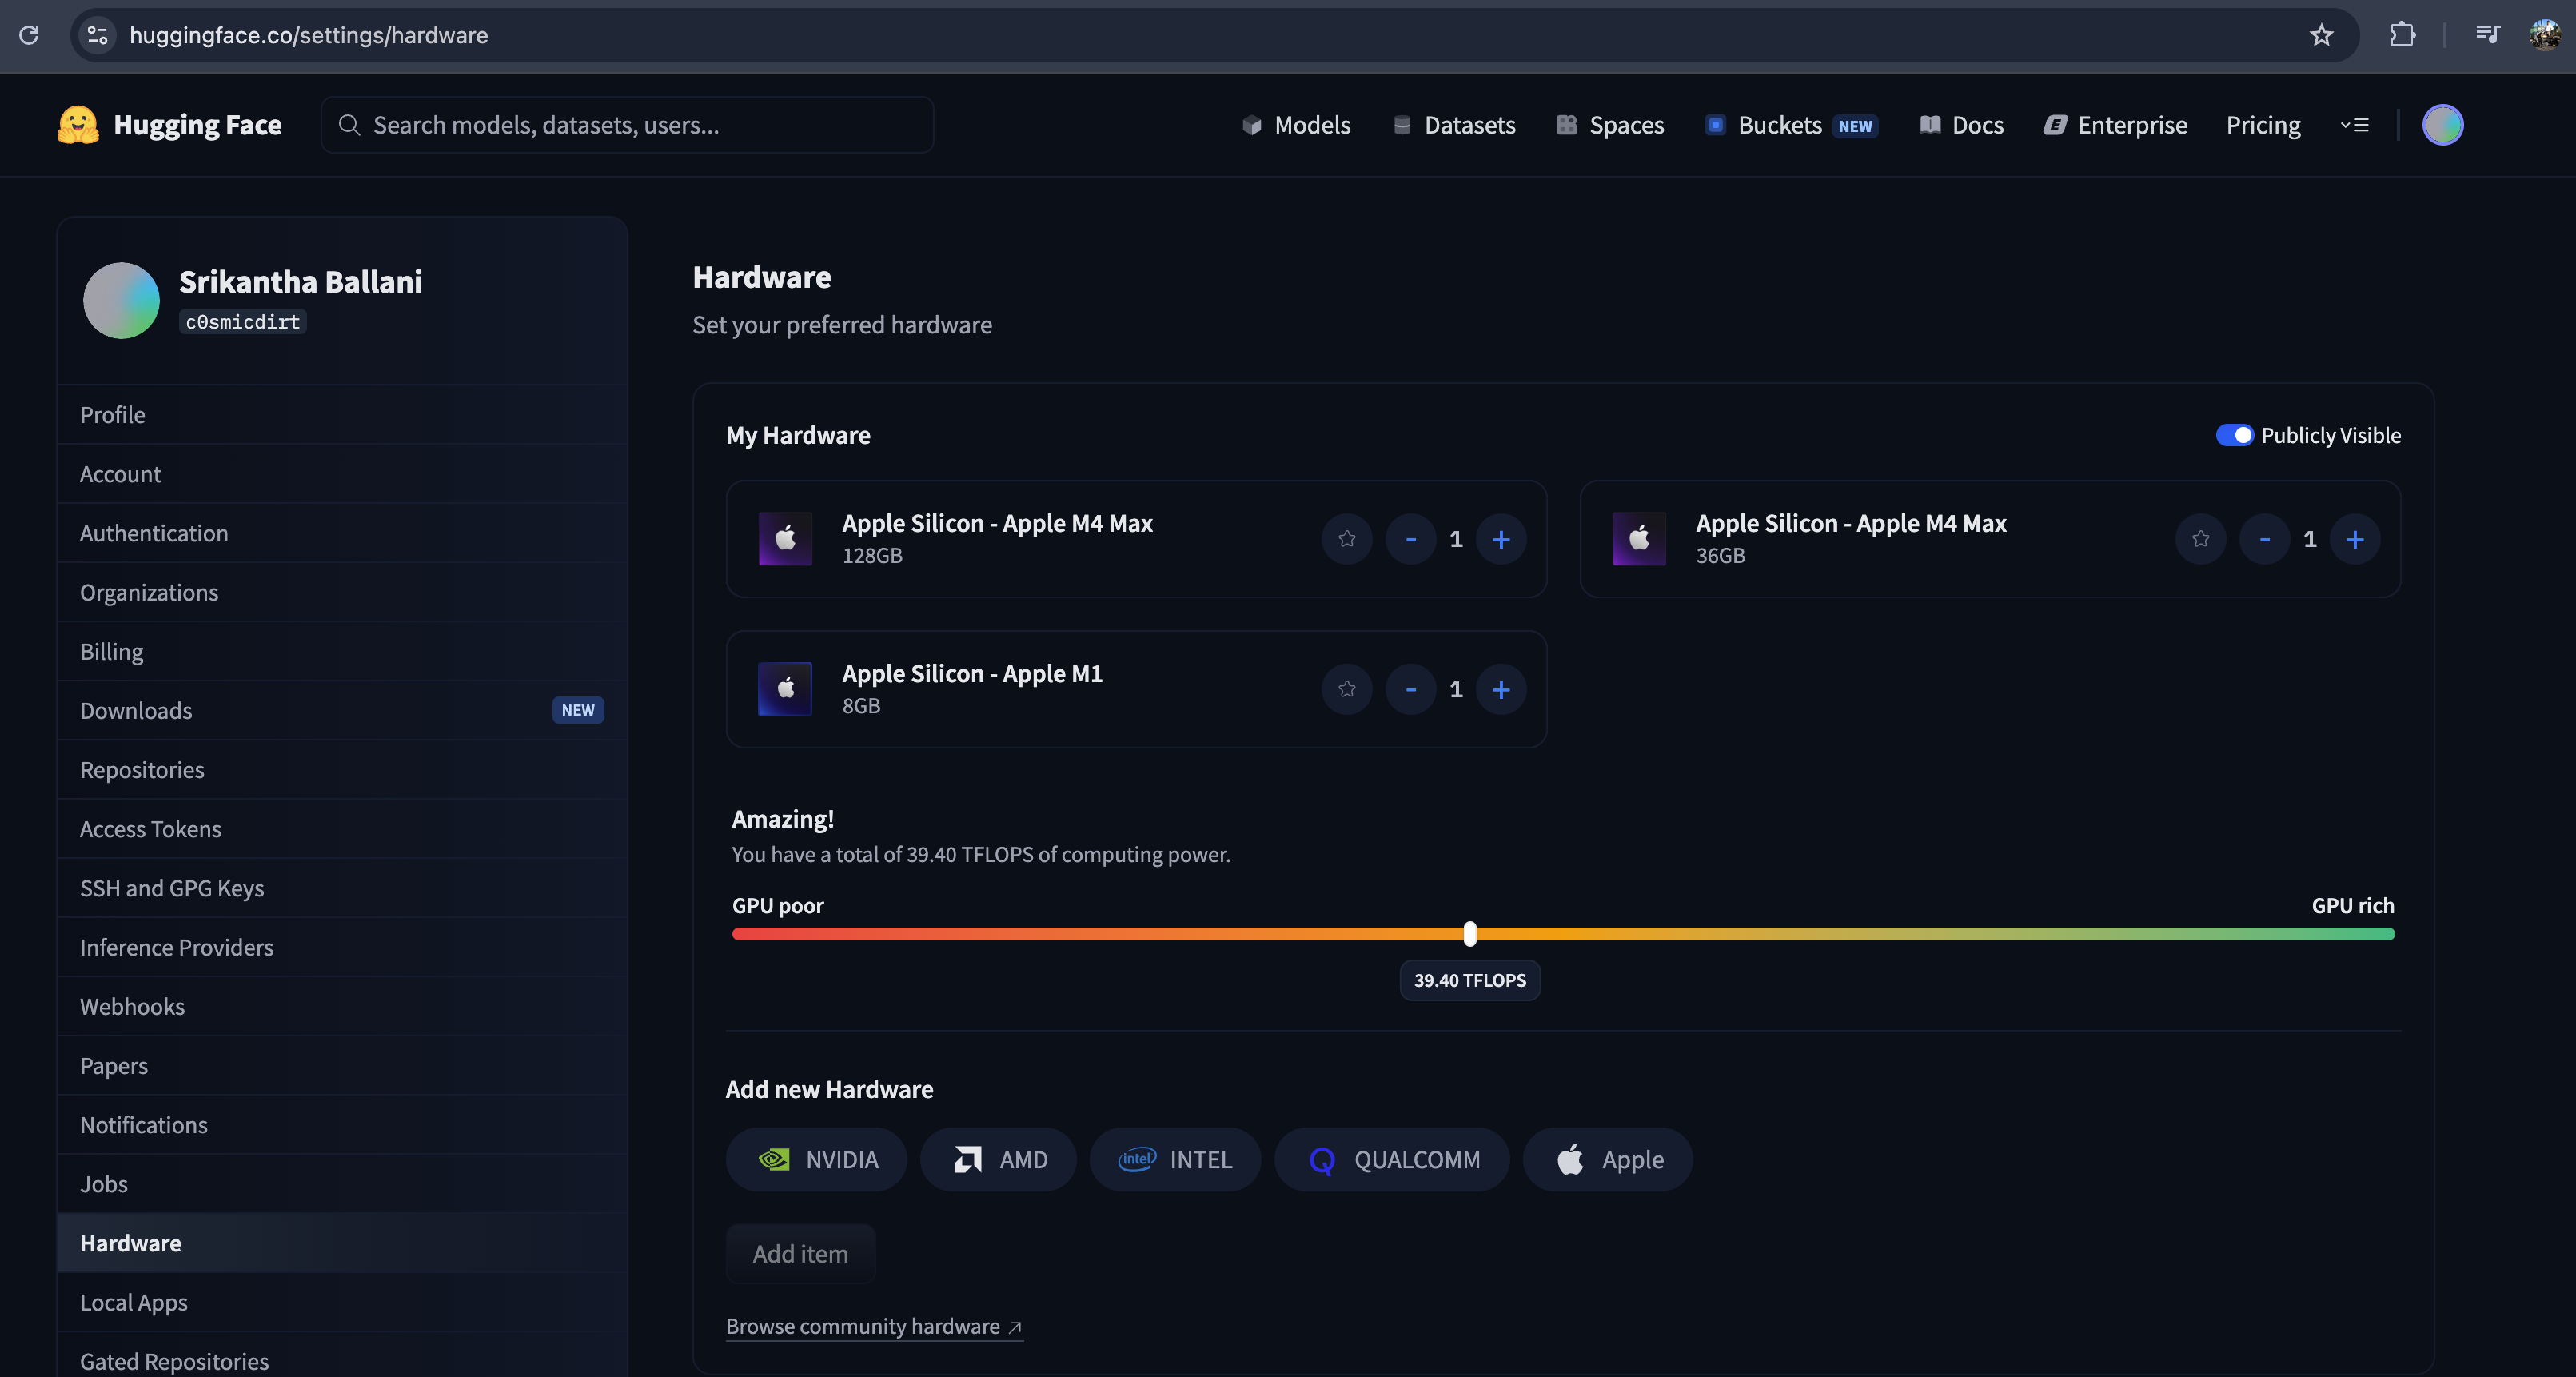
Task: Open Enterprise in the top navigation
Action: click(2115, 125)
